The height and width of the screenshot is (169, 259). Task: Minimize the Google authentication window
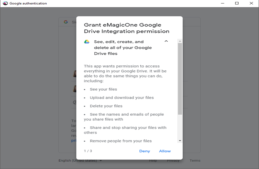222,3
